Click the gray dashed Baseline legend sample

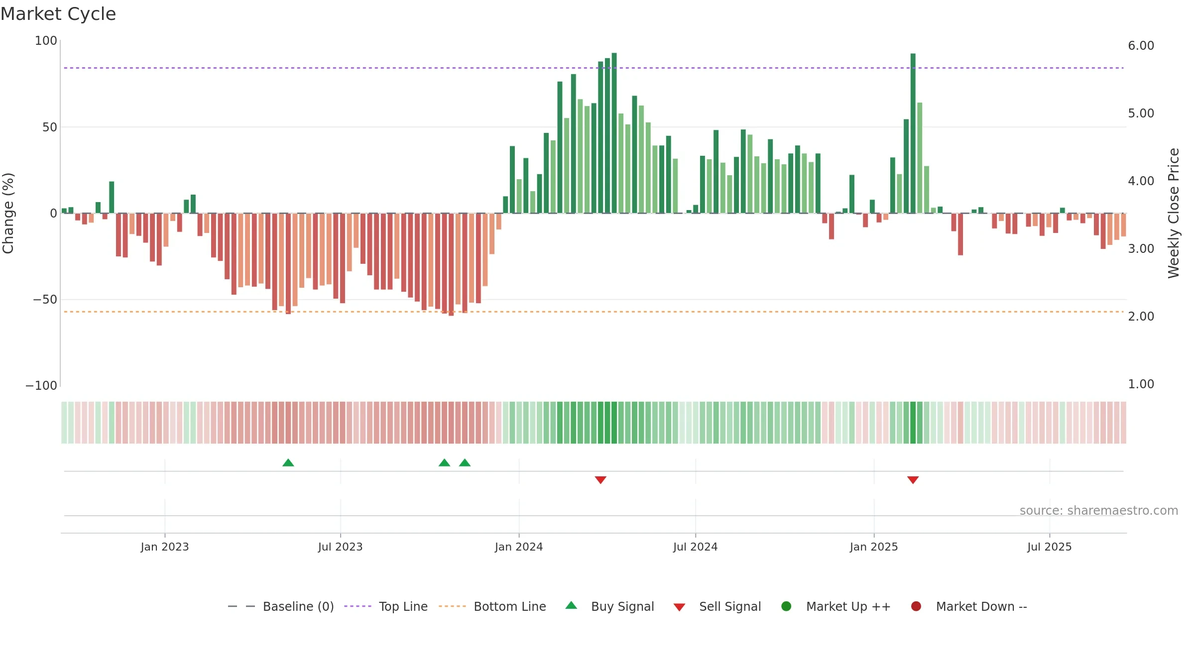241,606
